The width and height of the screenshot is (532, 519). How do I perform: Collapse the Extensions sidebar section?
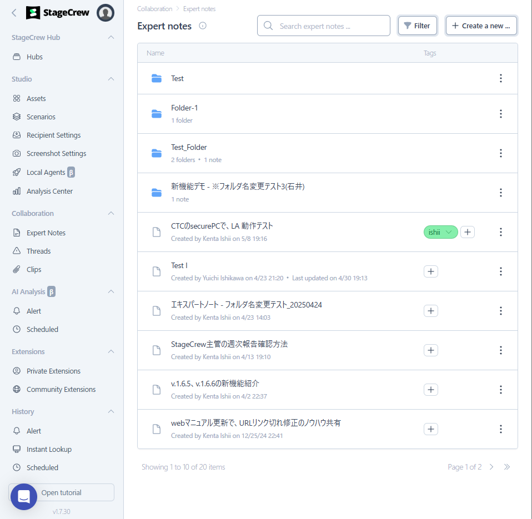(x=111, y=351)
